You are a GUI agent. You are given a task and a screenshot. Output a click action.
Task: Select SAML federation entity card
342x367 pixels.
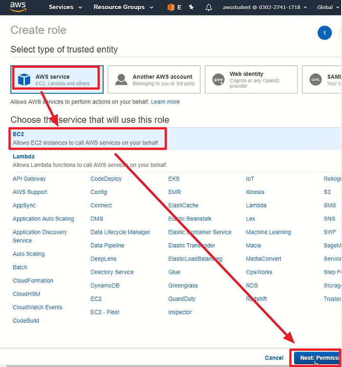coord(322,79)
